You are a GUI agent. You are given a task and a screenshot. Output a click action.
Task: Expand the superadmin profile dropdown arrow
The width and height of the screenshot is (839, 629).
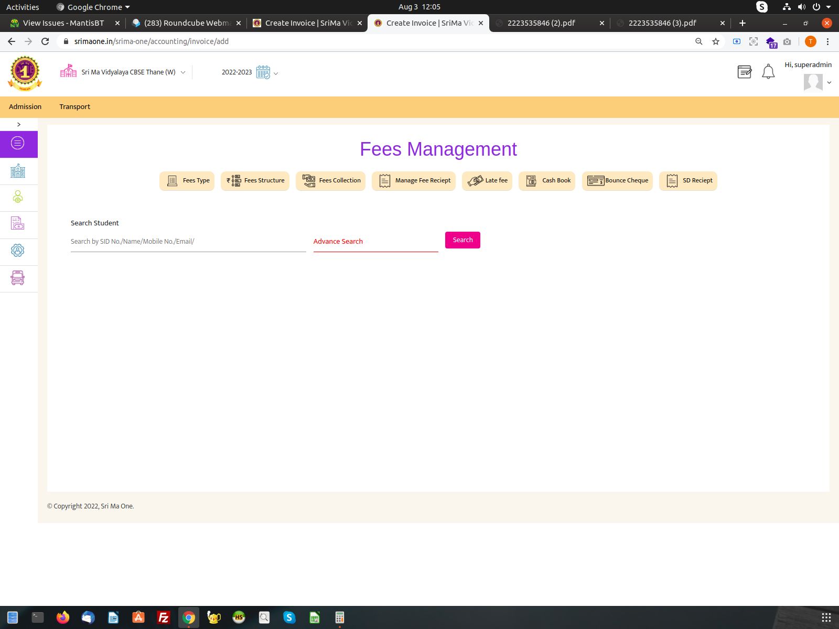tap(829, 83)
